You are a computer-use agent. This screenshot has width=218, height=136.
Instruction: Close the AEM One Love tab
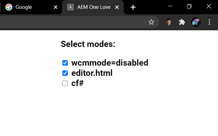[x=118, y=7]
